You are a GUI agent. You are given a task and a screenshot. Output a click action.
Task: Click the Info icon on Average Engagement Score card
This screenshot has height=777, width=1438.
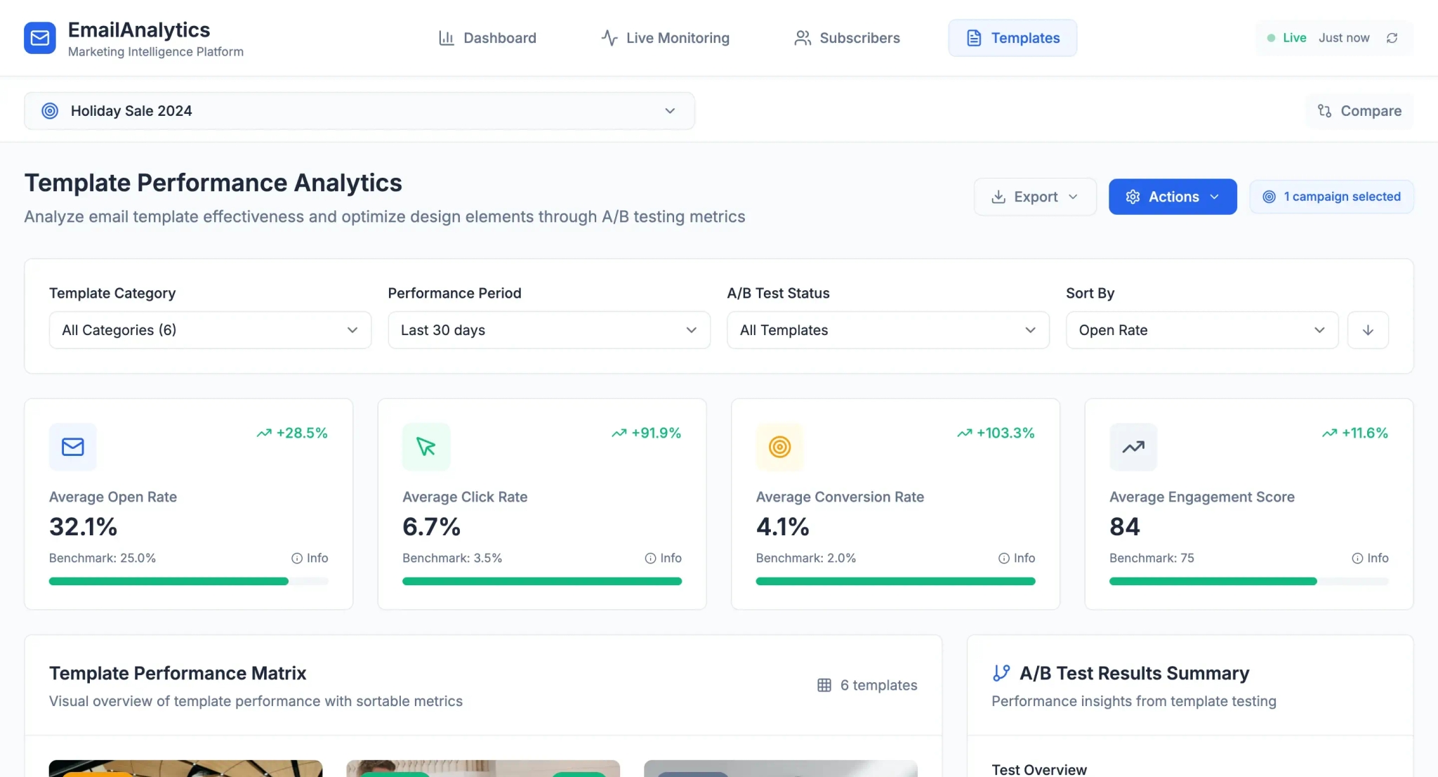[x=1358, y=558]
